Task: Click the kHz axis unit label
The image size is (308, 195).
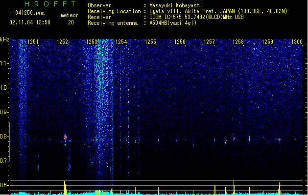Action: (4, 39)
